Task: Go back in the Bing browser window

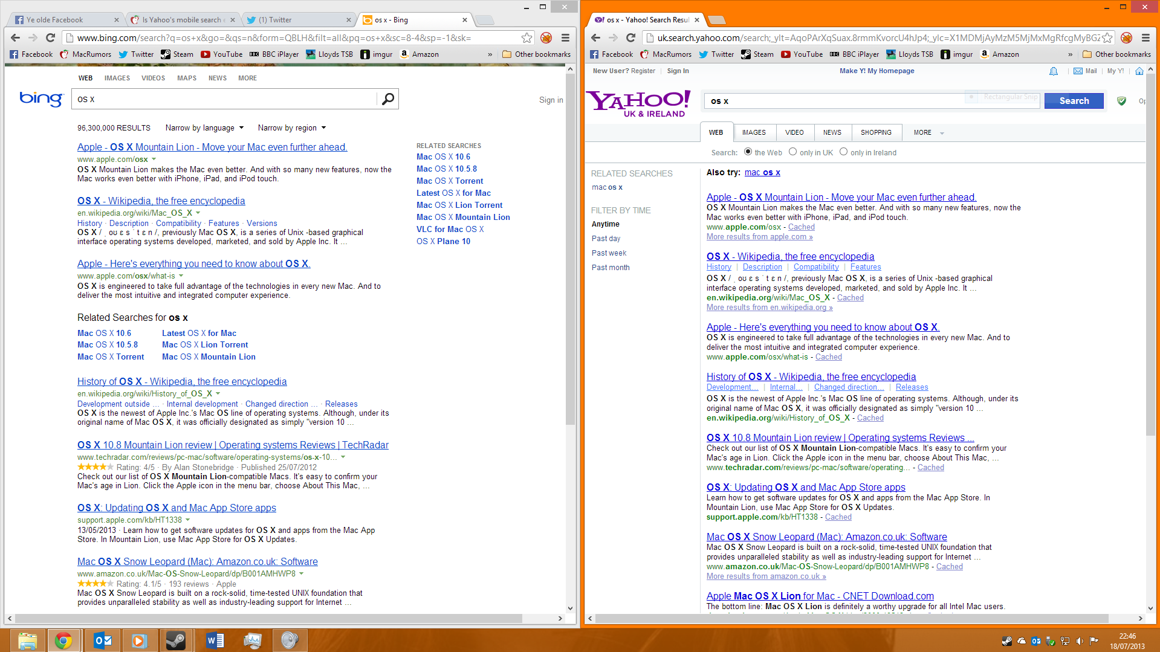Action: pyautogui.click(x=15, y=37)
